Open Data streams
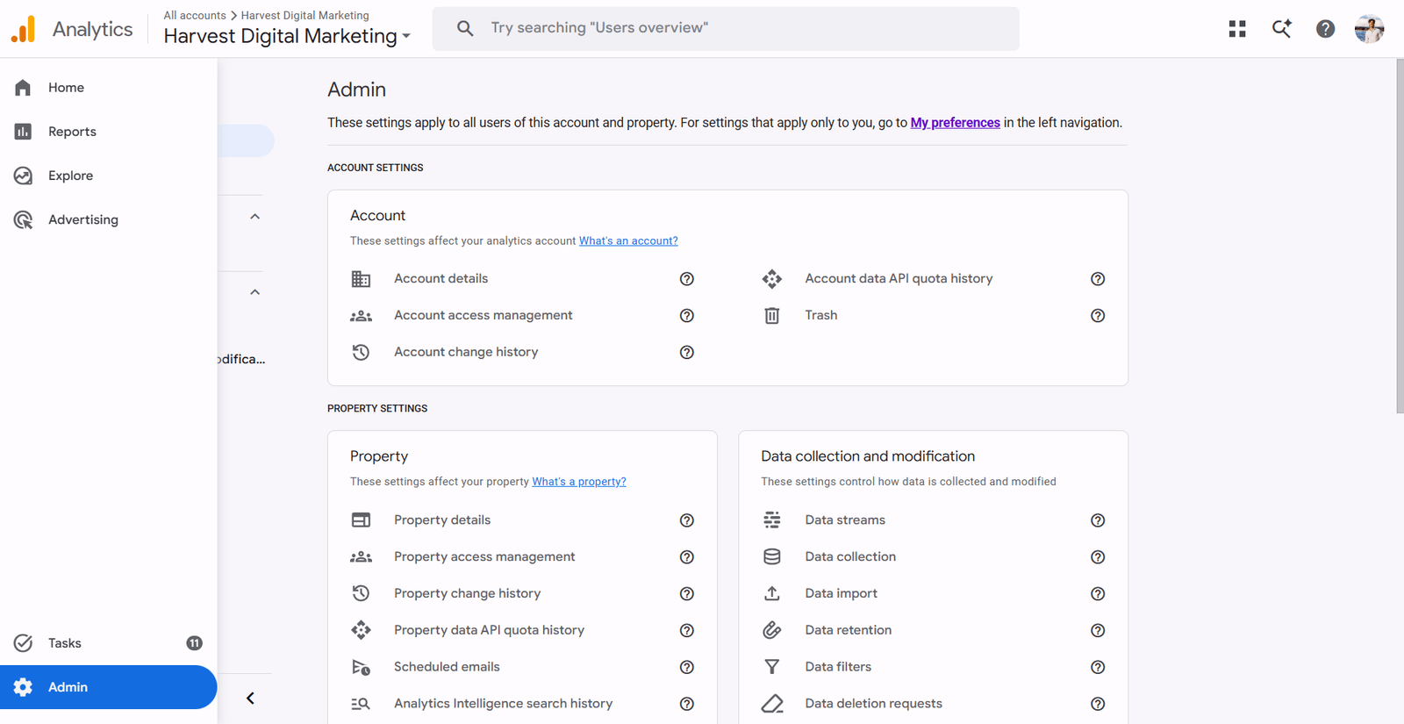1404x724 pixels. 845,520
